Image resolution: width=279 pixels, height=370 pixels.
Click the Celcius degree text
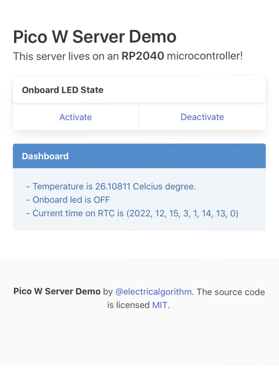tap(164, 186)
